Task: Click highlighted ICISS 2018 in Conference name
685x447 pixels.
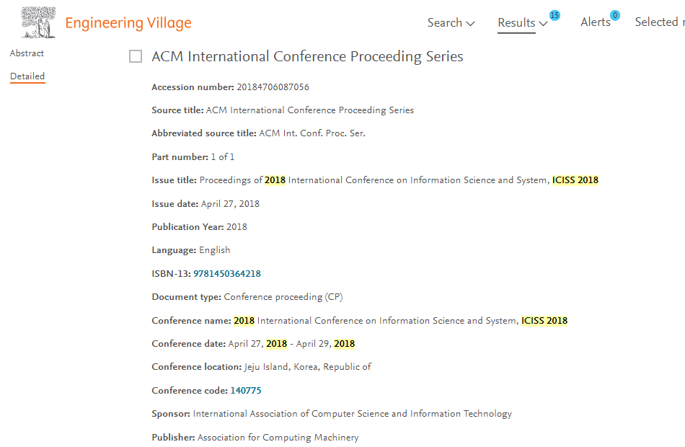Action: [x=544, y=320]
